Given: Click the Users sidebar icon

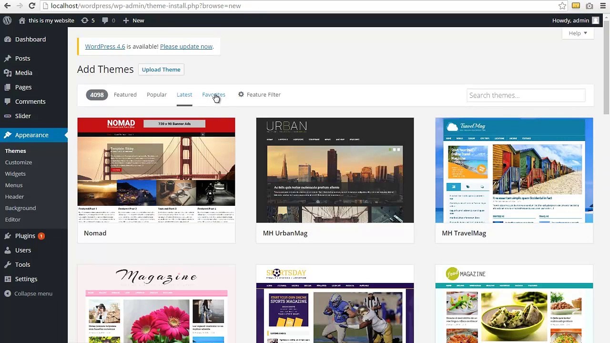Looking at the screenshot, I should point(8,250).
